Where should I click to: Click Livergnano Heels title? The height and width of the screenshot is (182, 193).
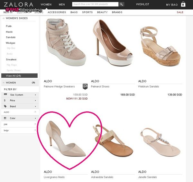pyautogui.click(x=54, y=177)
